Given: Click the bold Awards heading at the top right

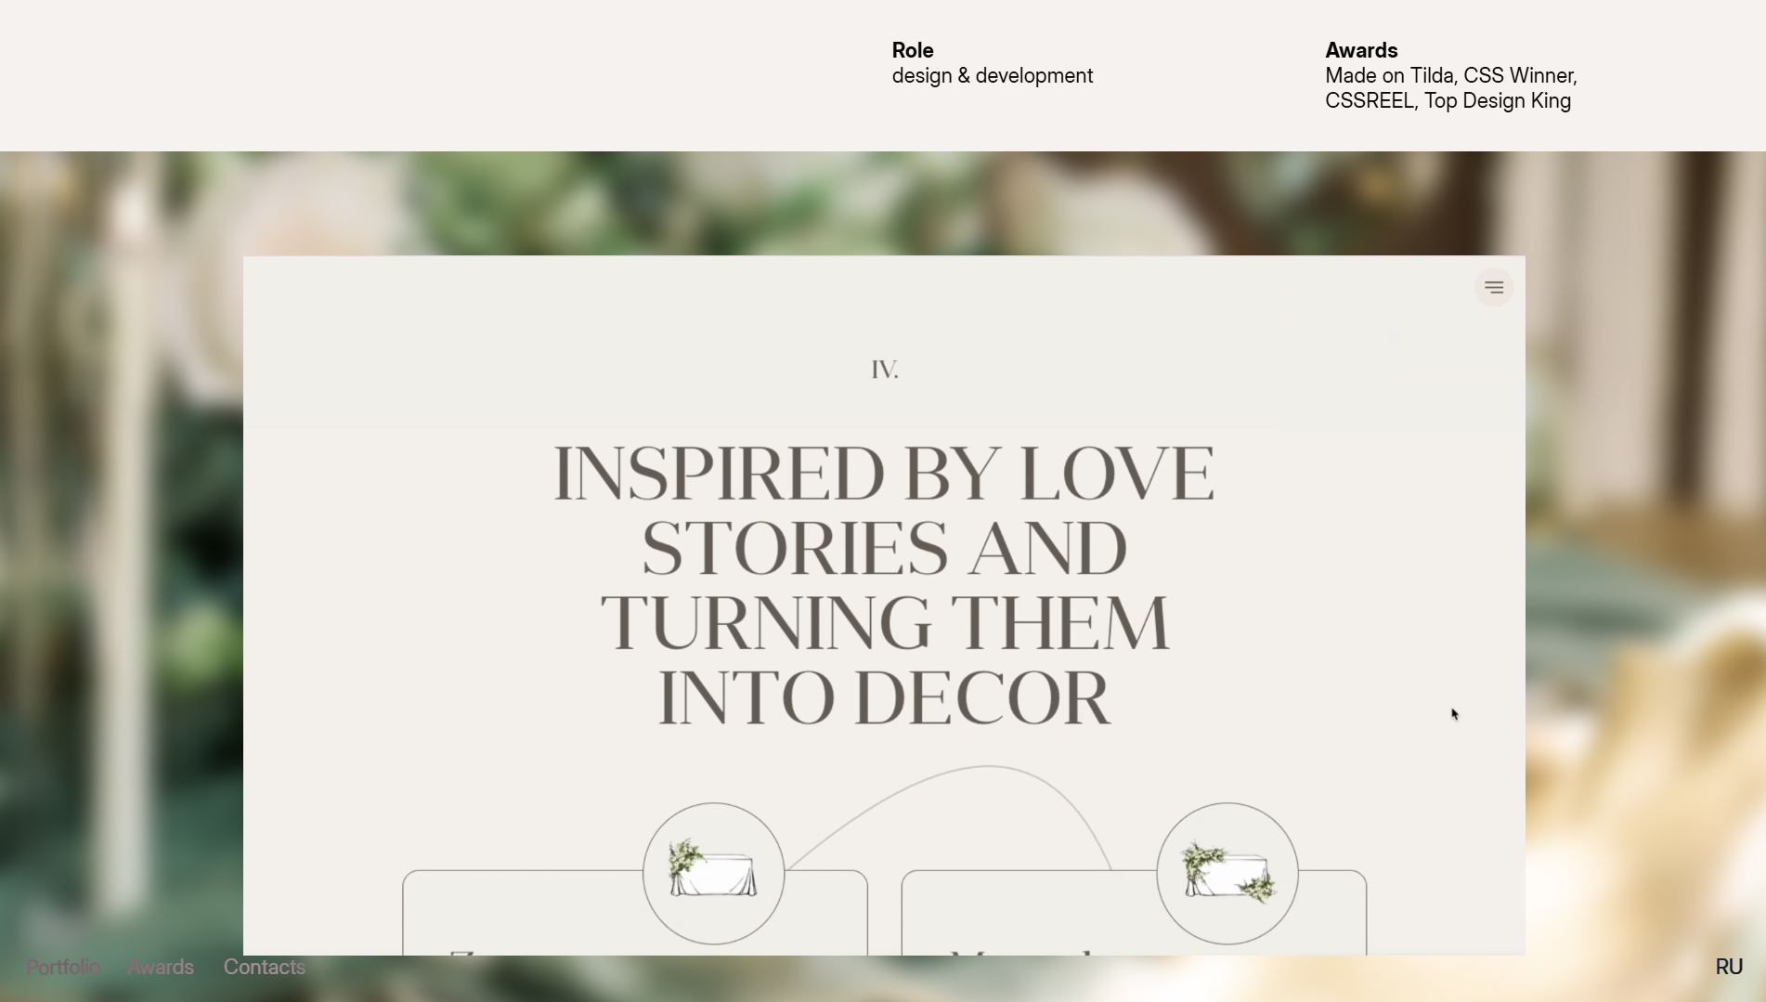Looking at the screenshot, I should 1361,50.
